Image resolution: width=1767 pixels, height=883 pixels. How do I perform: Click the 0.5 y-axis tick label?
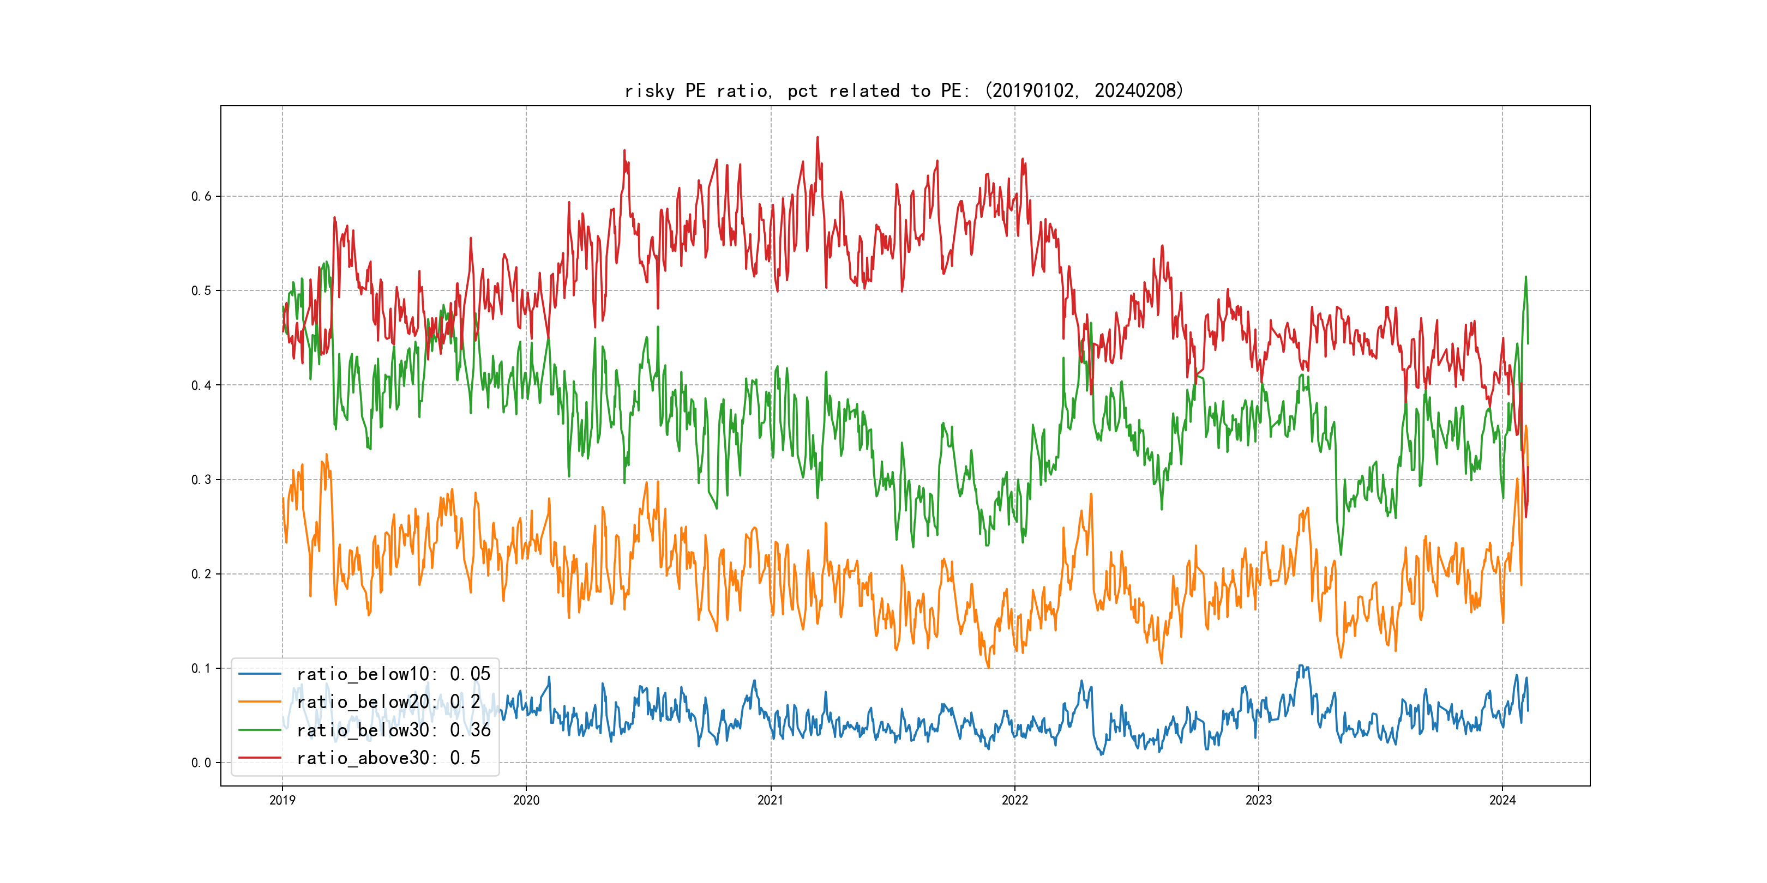[201, 291]
